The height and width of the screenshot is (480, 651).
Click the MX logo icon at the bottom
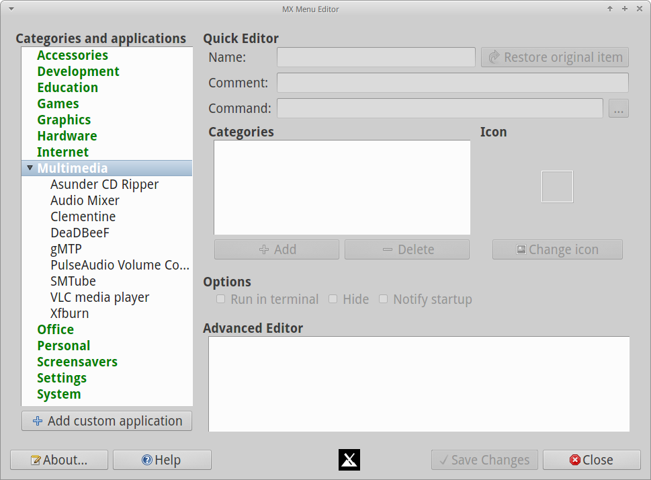349,460
